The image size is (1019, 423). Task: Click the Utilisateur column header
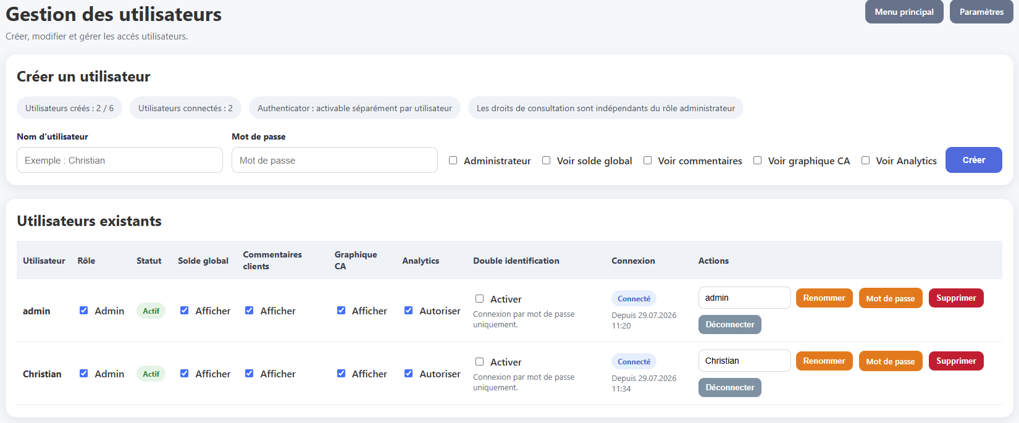click(x=44, y=261)
